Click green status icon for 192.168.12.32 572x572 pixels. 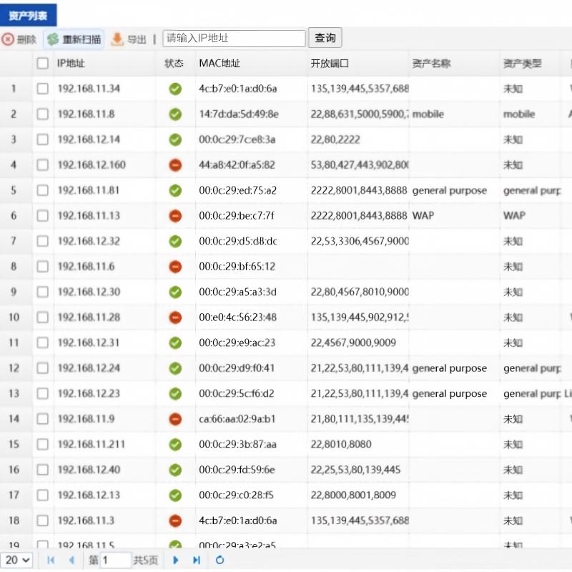click(175, 241)
